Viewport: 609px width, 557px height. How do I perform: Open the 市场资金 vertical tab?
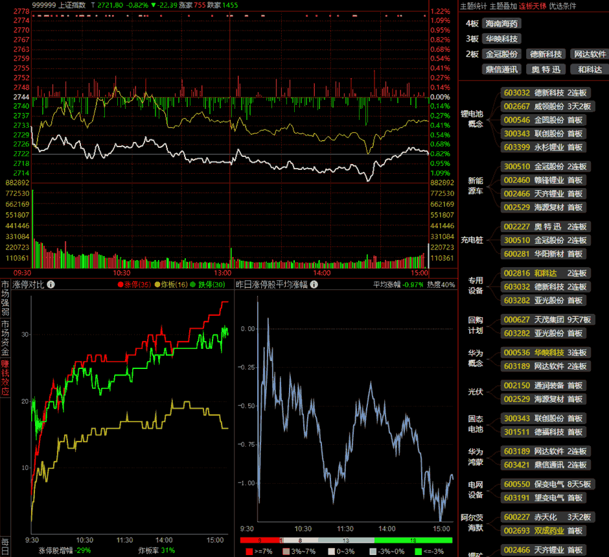point(5,338)
